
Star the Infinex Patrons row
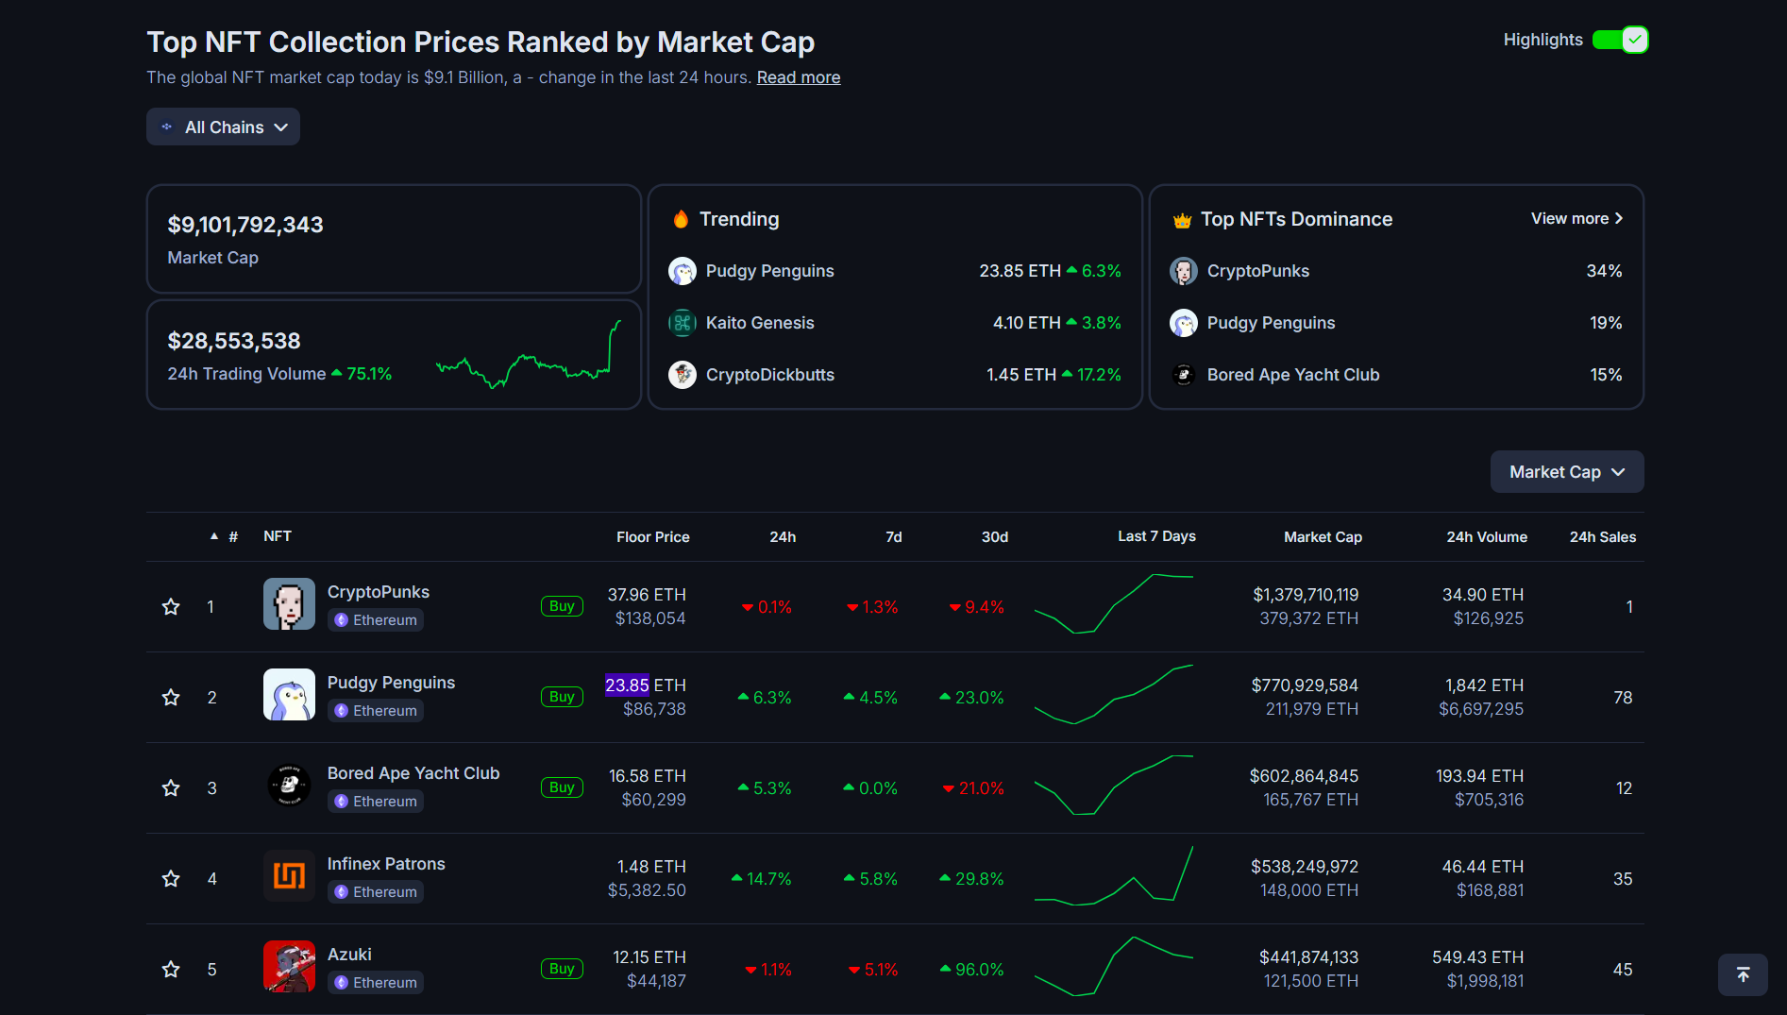[171, 879]
